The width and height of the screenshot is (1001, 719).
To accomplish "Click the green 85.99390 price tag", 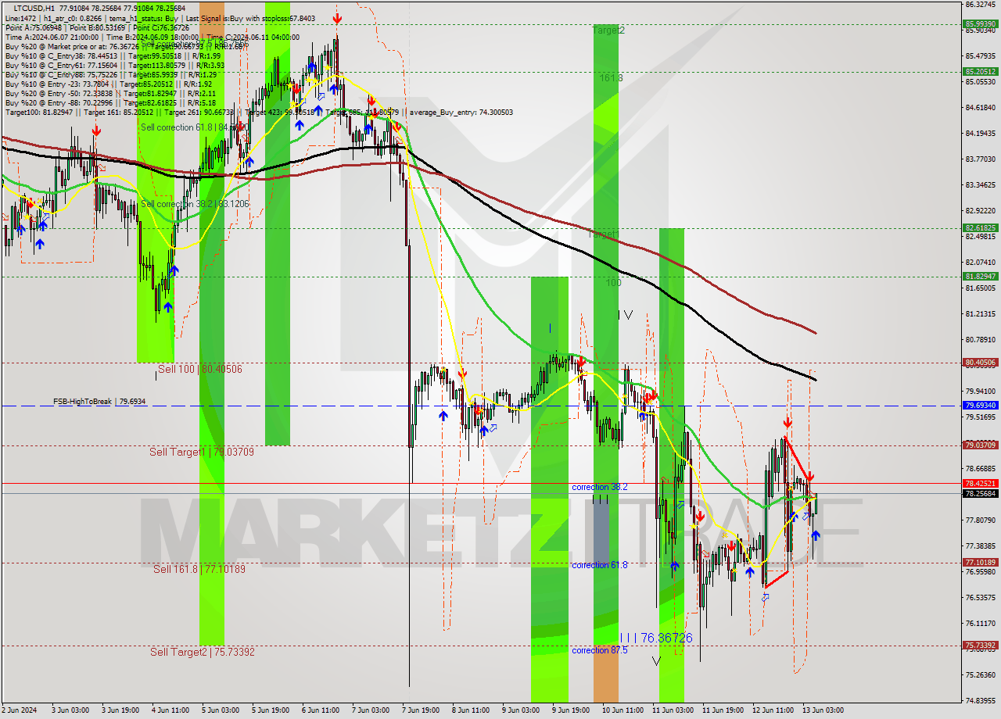I will [x=980, y=24].
